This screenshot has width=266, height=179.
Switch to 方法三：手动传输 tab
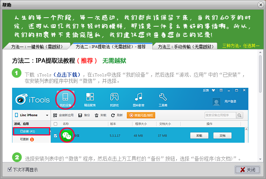tap(185, 46)
